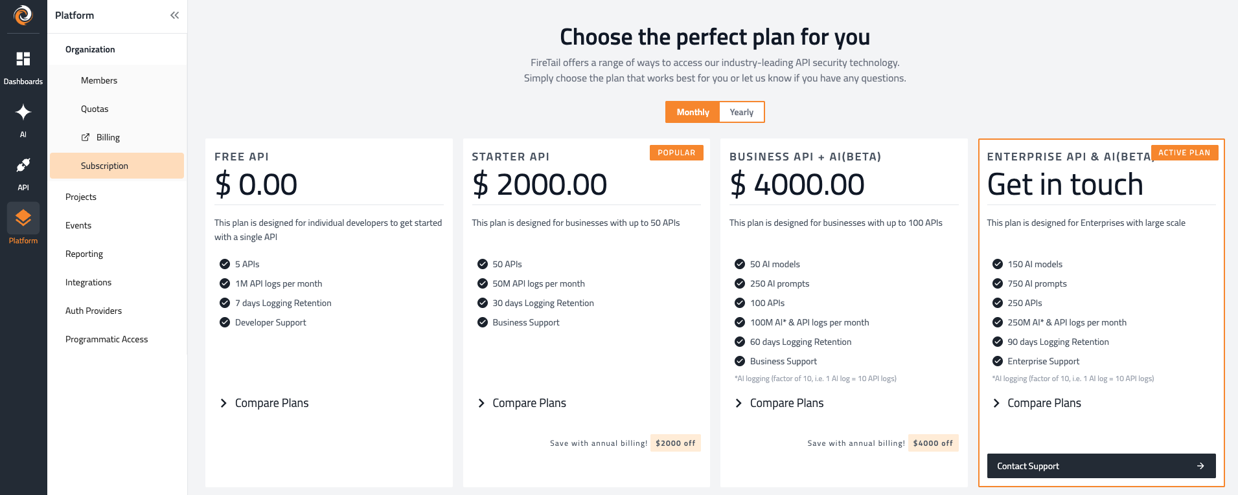1238x495 pixels.
Task: Switch billing to Yearly
Action: (741, 112)
